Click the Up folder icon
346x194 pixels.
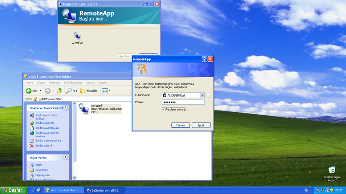[x=59, y=90]
